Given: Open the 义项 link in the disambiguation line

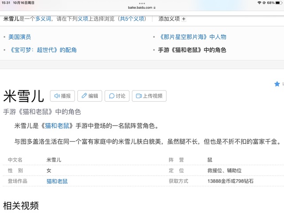Looking at the screenshot, I should click(83, 19).
